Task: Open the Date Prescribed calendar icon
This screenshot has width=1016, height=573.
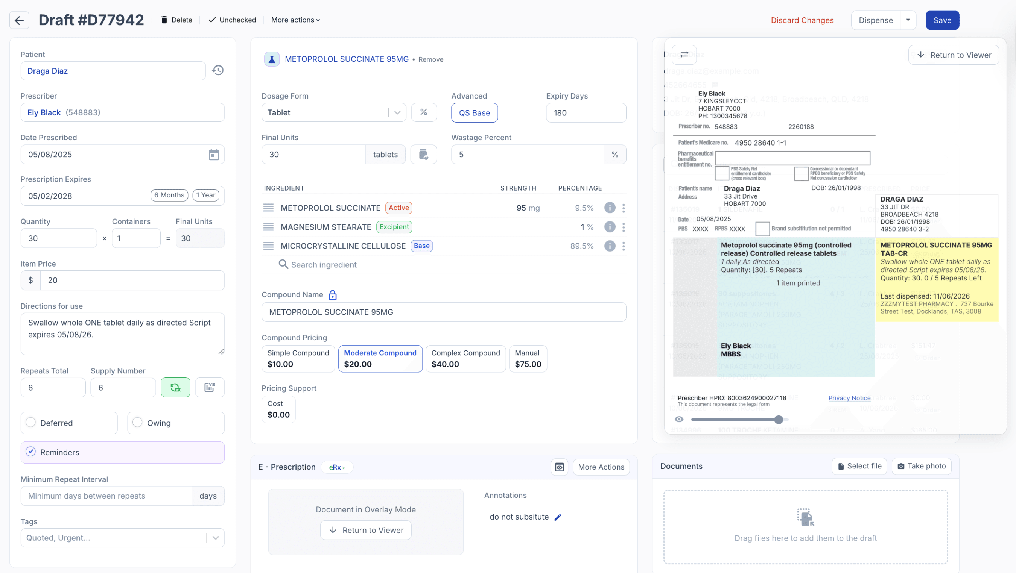Action: click(214, 155)
